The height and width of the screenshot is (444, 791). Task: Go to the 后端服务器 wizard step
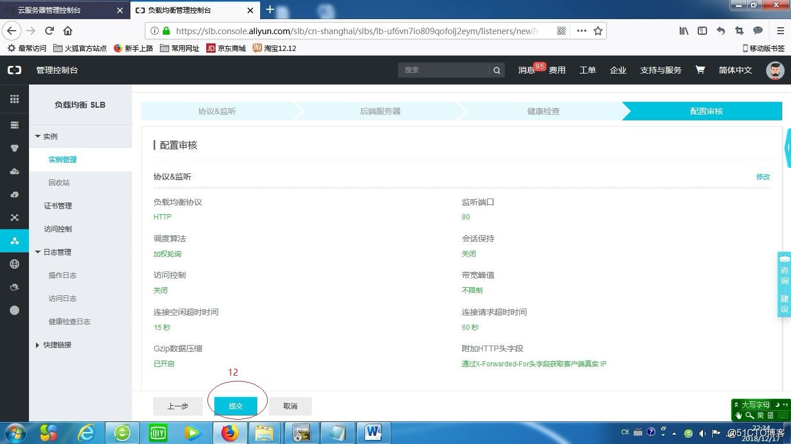[x=380, y=111]
